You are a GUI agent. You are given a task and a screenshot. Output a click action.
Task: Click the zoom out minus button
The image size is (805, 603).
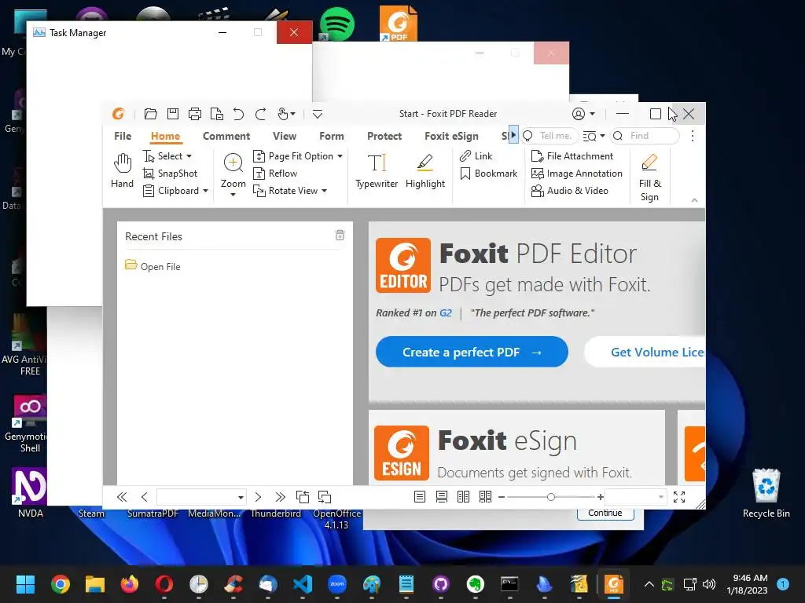(502, 497)
